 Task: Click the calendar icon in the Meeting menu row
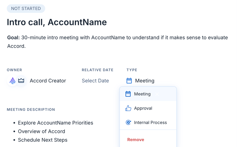tap(128, 94)
